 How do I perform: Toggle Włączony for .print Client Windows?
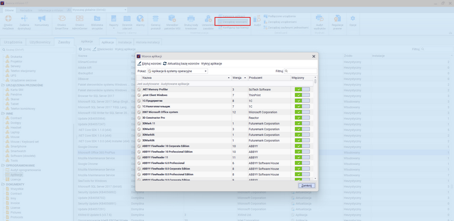coord(302,95)
